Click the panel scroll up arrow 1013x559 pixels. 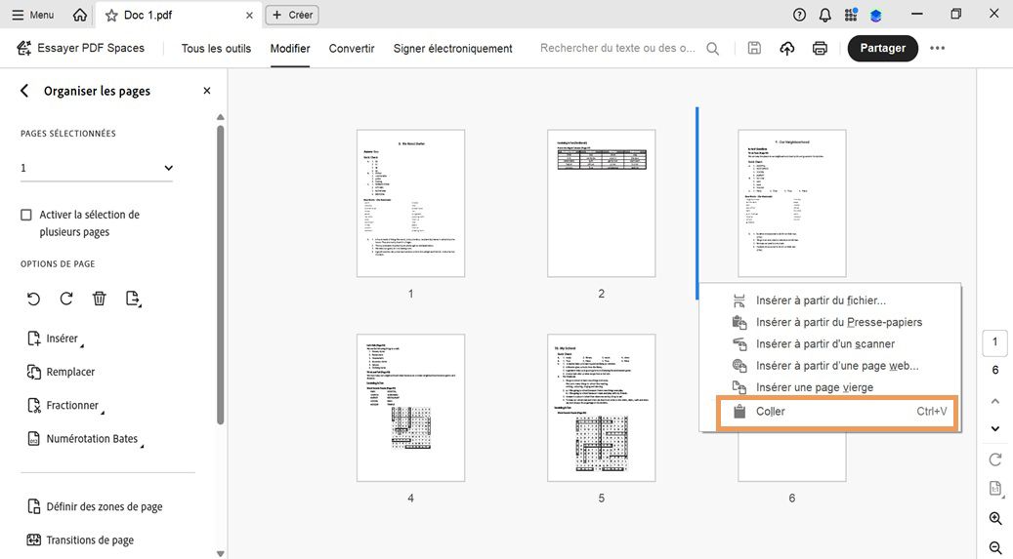coord(221,117)
